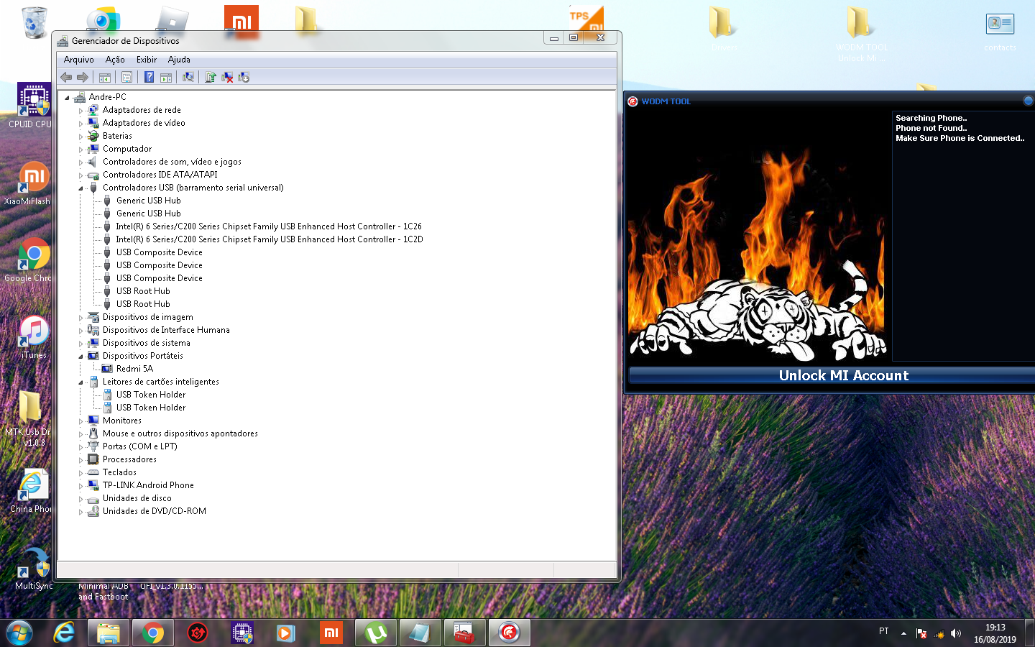Open the MTK Usb Driver desktop folder
The height and width of the screenshot is (647, 1035).
click(x=30, y=418)
